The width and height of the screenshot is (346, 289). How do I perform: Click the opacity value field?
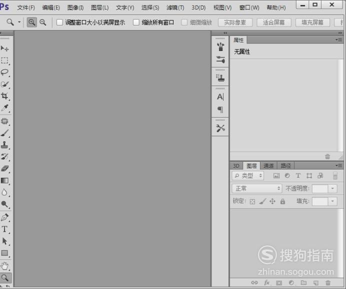pos(320,189)
